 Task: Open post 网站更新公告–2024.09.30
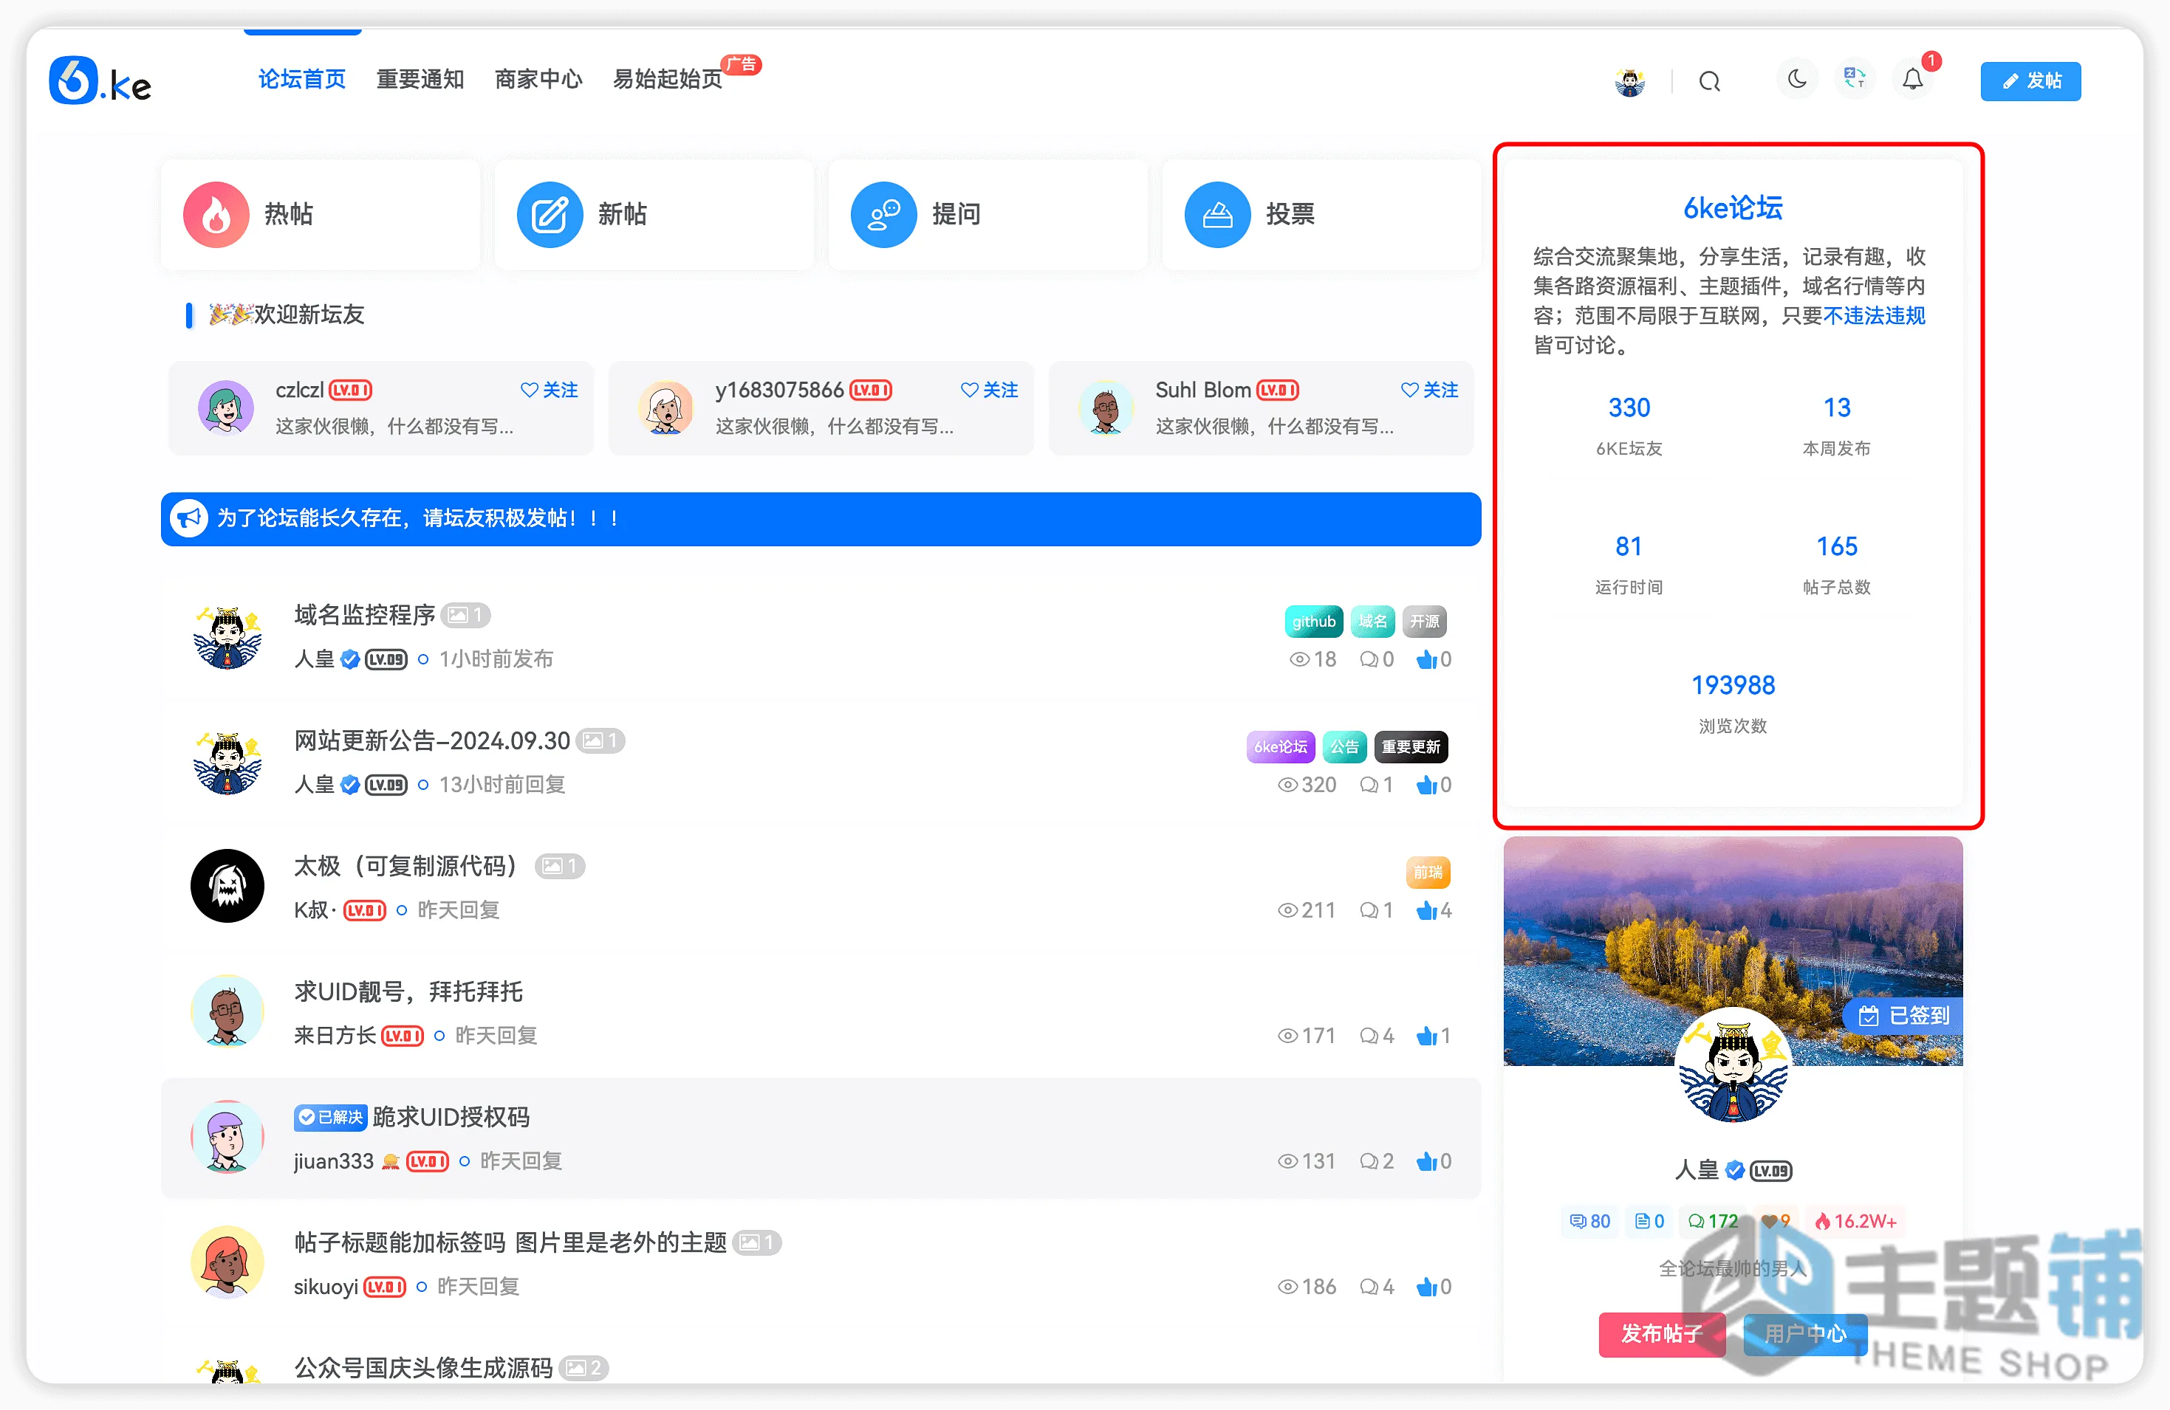point(431,741)
